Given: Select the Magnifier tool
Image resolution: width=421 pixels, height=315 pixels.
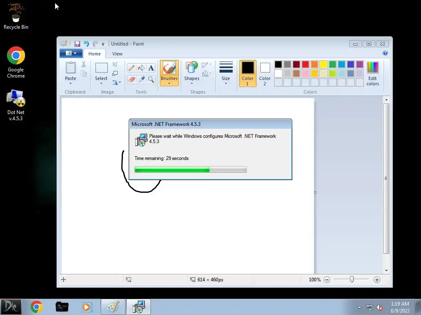Looking at the screenshot, I should 151,79.
